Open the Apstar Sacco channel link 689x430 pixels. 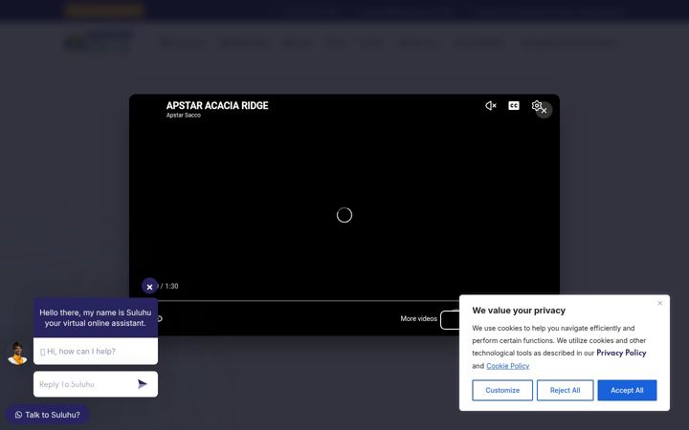[183, 116]
